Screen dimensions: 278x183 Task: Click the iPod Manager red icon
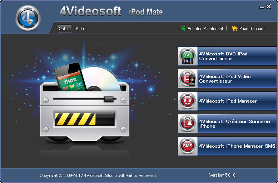pyautogui.click(x=188, y=101)
